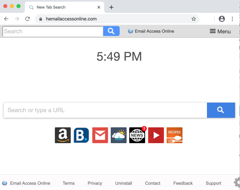Click the settings gear icon in footer
240x190 pixels.
(237, 182)
